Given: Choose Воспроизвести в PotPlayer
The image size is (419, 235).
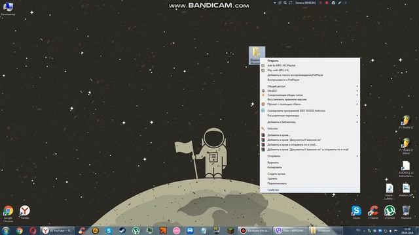Looking at the screenshot, I should coord(310,80).
